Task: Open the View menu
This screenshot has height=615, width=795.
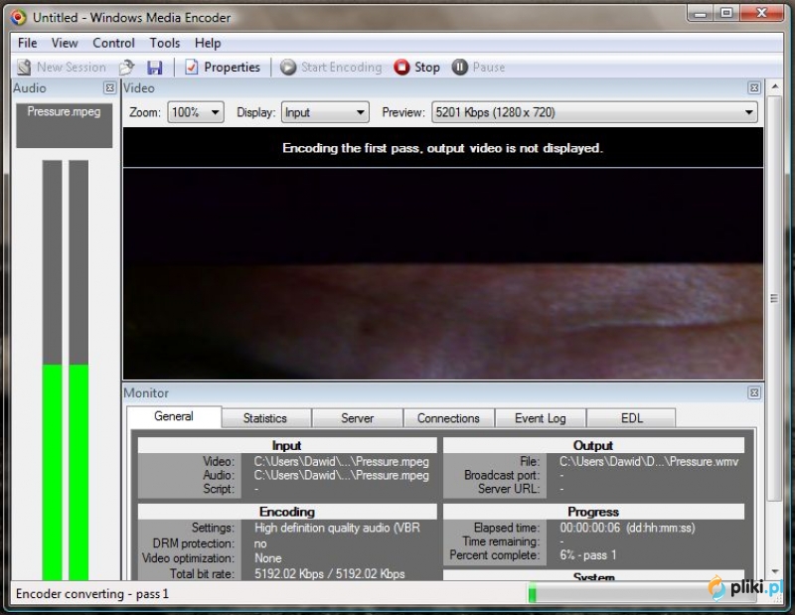Action: 65,43
